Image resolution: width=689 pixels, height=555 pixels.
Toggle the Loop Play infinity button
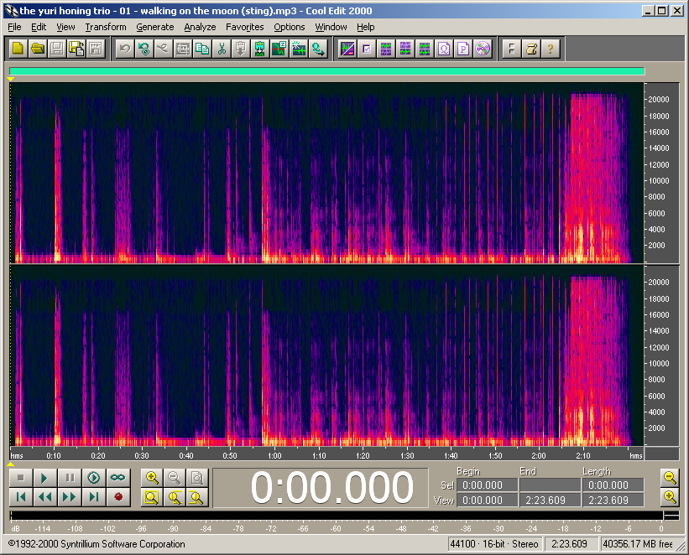coord(117,478)
